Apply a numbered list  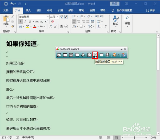[81, 17]
